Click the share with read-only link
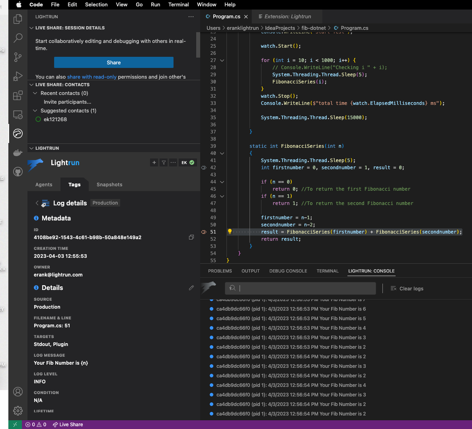This screenshot has width=472, height=429. point(92,77)
